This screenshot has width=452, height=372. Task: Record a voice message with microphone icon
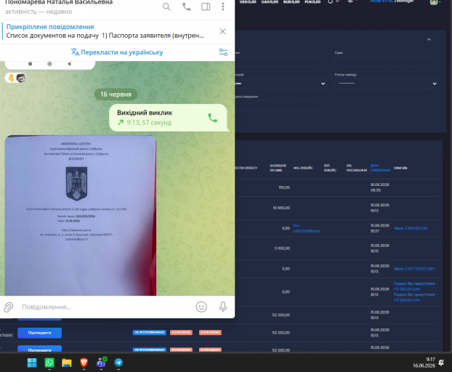pyautogui.click(x=223, y=307)
